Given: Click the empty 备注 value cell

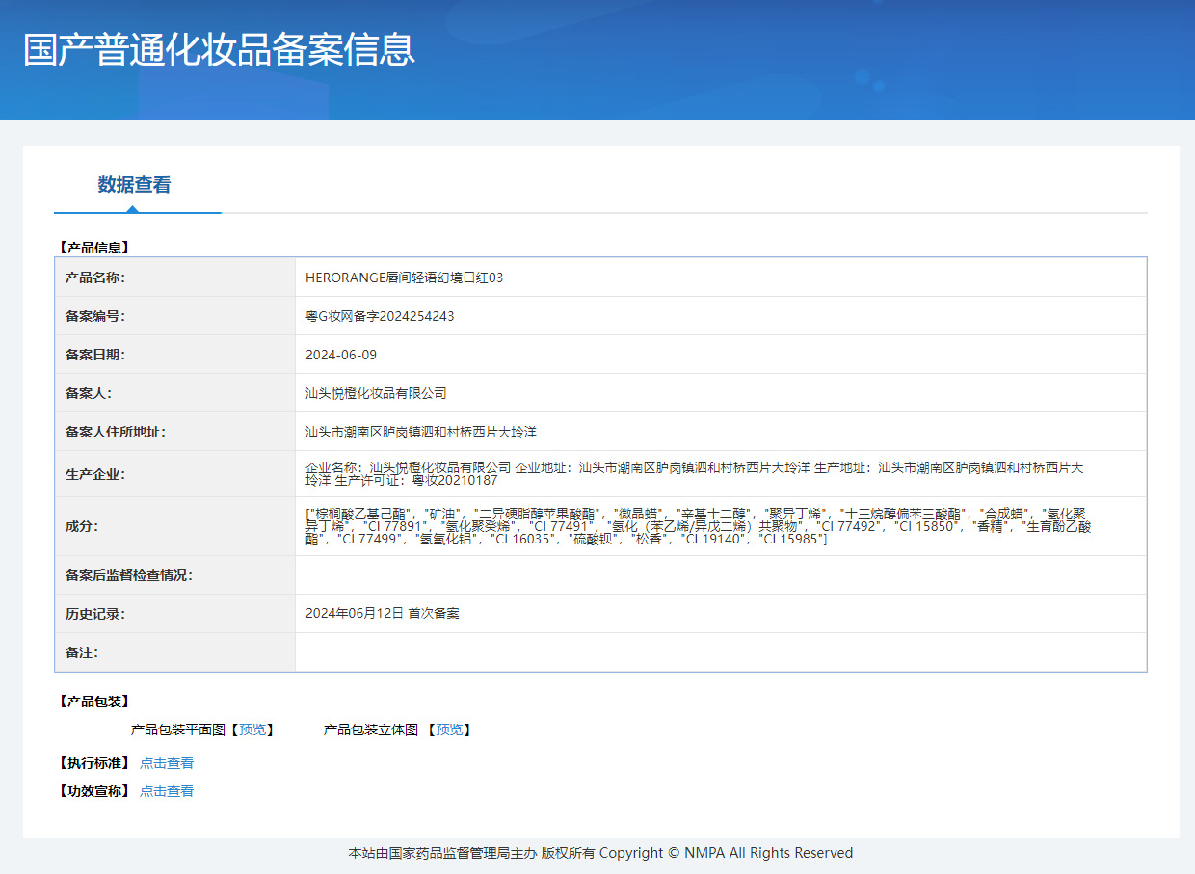Looking at the screenshot, I should 720,652.
